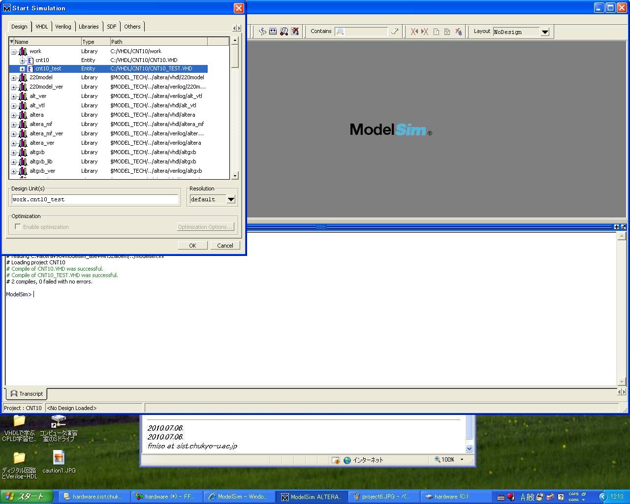
Task: Open the Resolution dropdown
Action: pos(231,199)
